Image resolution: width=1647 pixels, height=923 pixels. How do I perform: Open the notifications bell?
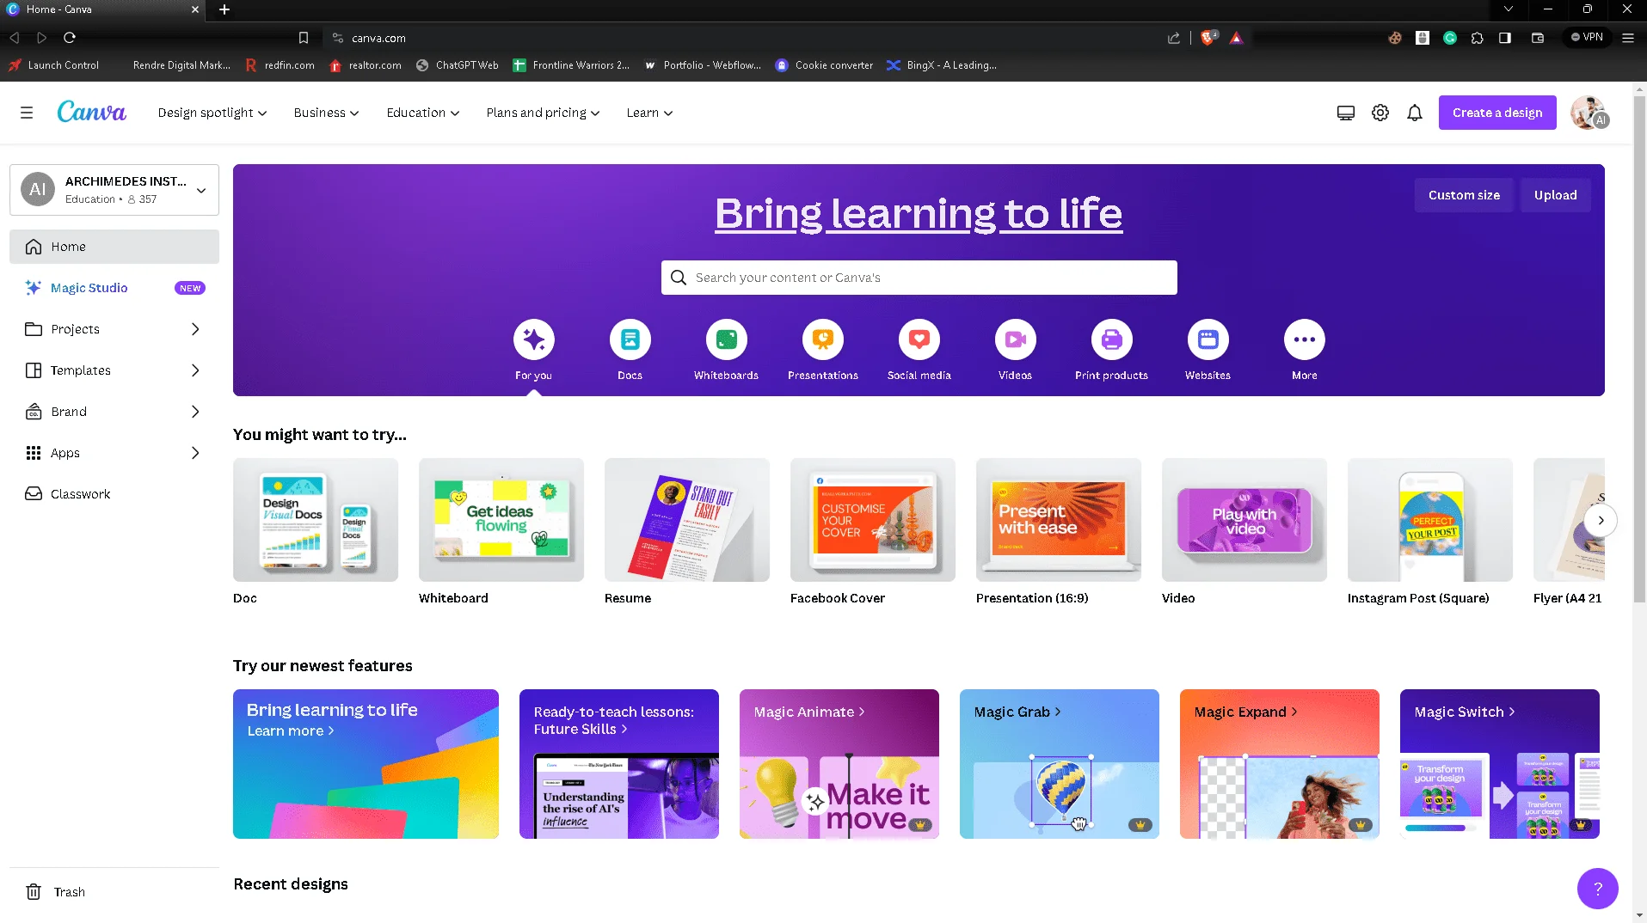1415,113
